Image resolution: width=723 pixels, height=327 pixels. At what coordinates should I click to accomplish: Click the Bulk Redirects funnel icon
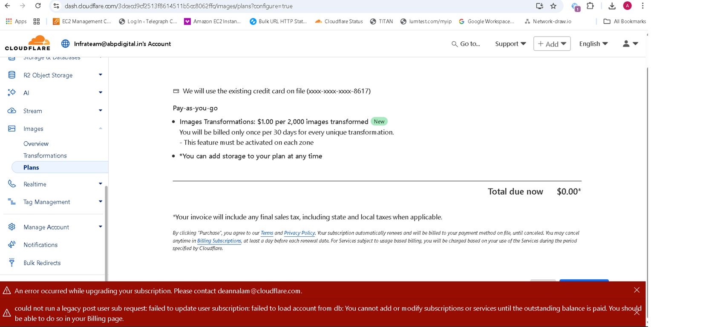[12, 262]
